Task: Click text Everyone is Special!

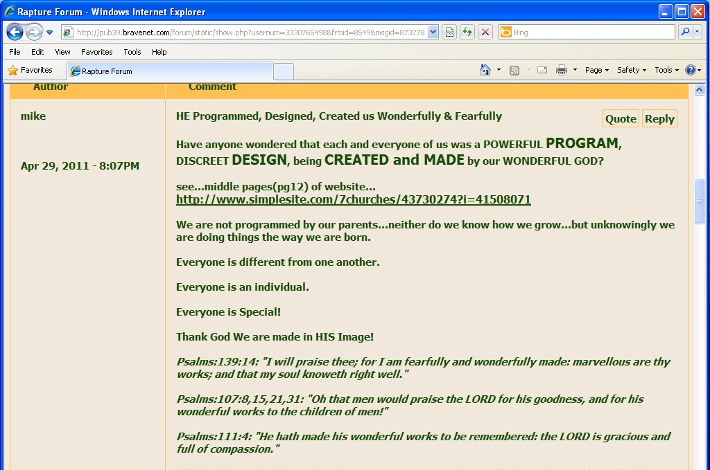Action: [228, 311]
